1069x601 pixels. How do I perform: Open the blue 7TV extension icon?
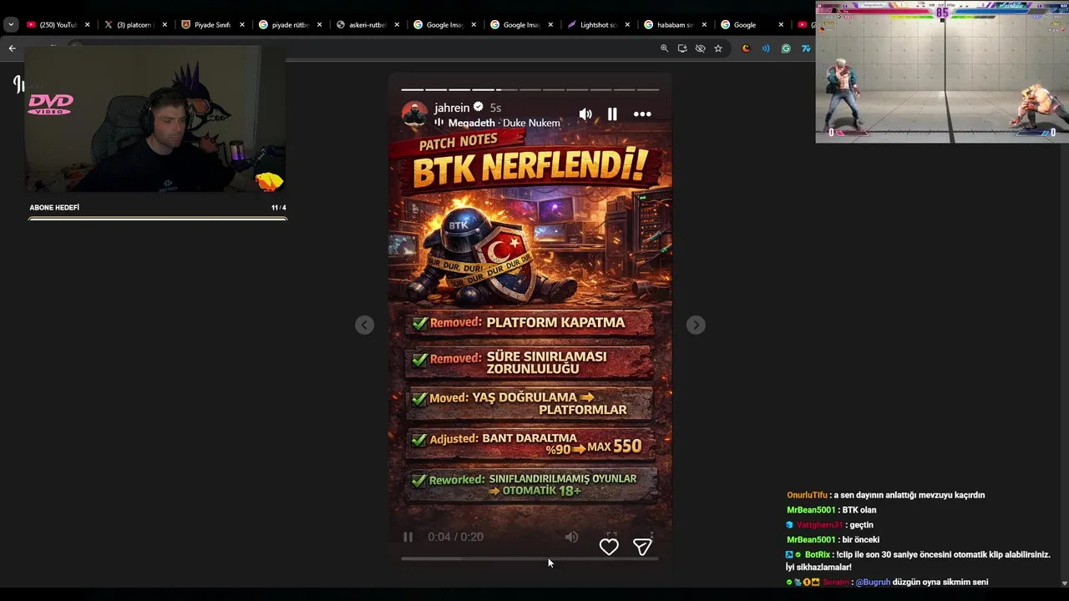tap(806, 48)
